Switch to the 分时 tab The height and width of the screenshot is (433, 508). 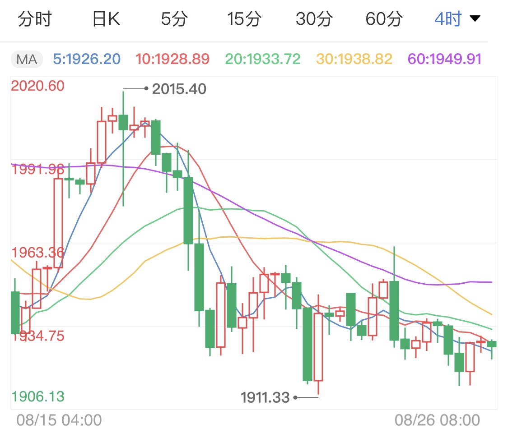click(x=35, y=19)
